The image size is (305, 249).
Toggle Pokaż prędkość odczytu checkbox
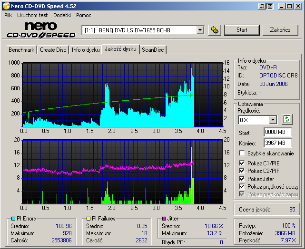pos(242,187)
